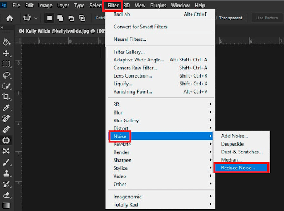The width and height of the screenshot is (284, 211).
Task: Open the View menu
Action: point(140,6)
